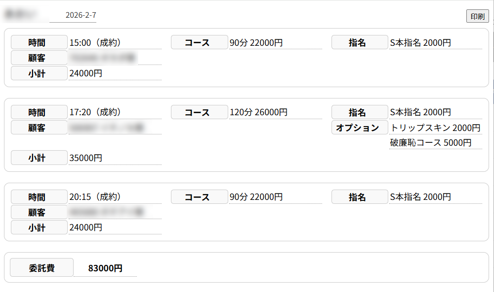Click S本指名 2000円 in the 20:15 booking
The width and height of the screenshot is (494, 292).
pyautogui.click(x=435, y=197)
